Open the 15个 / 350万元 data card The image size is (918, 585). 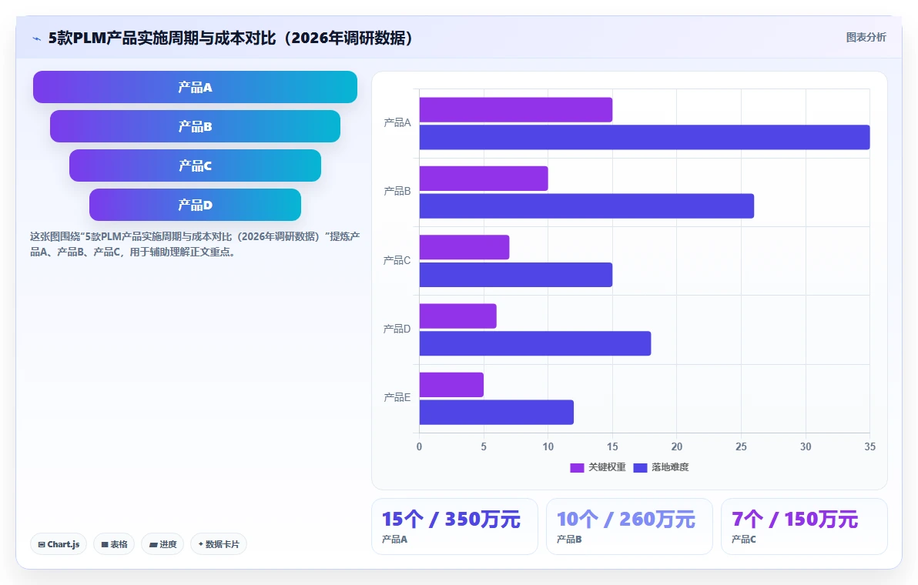pyautogui.click(x=455, y=526)
